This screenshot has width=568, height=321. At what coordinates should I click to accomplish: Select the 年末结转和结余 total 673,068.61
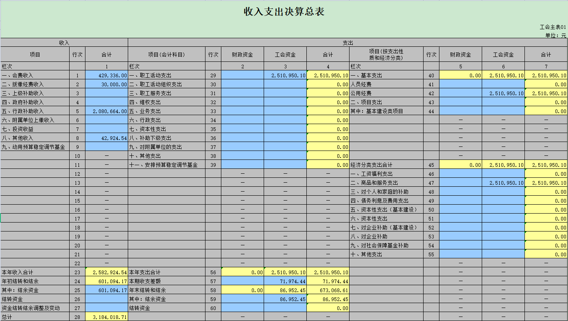tap(328, 290)
